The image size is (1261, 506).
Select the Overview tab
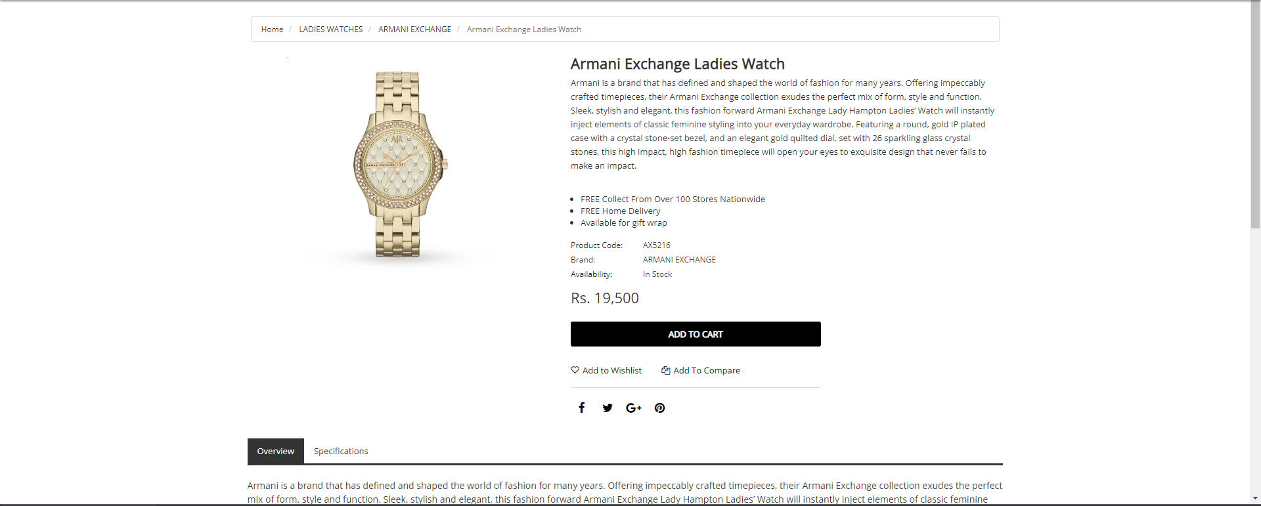[x=276, y=451]
